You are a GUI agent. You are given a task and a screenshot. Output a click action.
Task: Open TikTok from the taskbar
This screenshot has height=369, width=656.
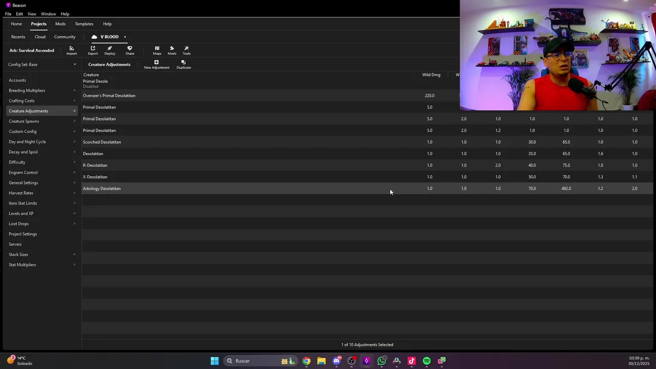point(412,361)
